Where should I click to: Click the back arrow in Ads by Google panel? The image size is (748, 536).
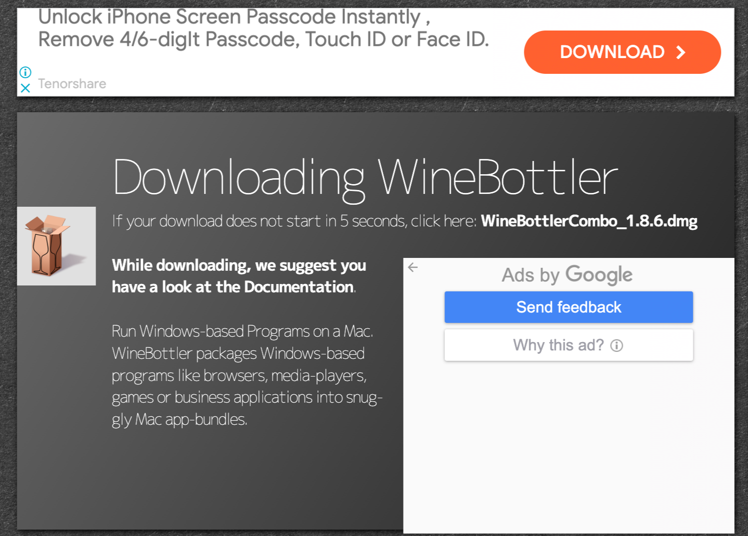pyautogui.click(x=413, y=267)
